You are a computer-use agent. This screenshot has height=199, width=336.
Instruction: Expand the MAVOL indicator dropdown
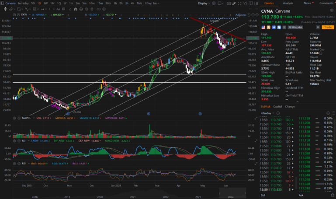click(34, 118)
